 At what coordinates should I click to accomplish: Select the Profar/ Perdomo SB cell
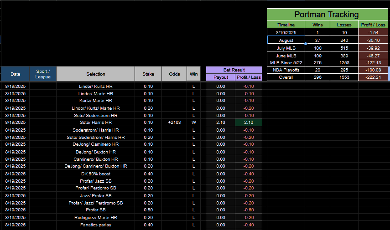95,188
